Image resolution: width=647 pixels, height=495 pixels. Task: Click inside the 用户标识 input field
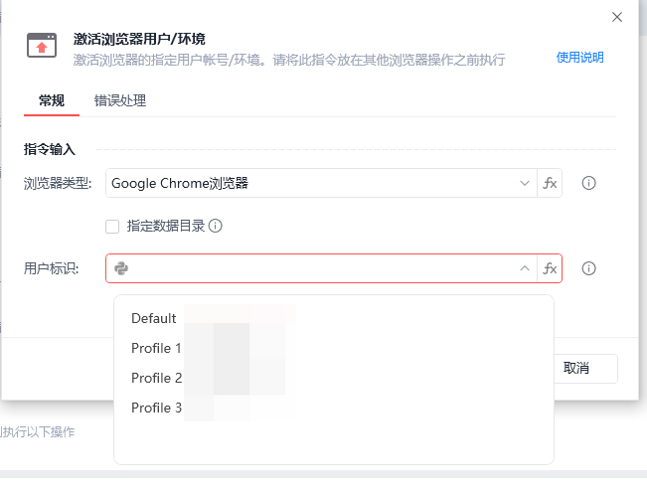[318, 268]
